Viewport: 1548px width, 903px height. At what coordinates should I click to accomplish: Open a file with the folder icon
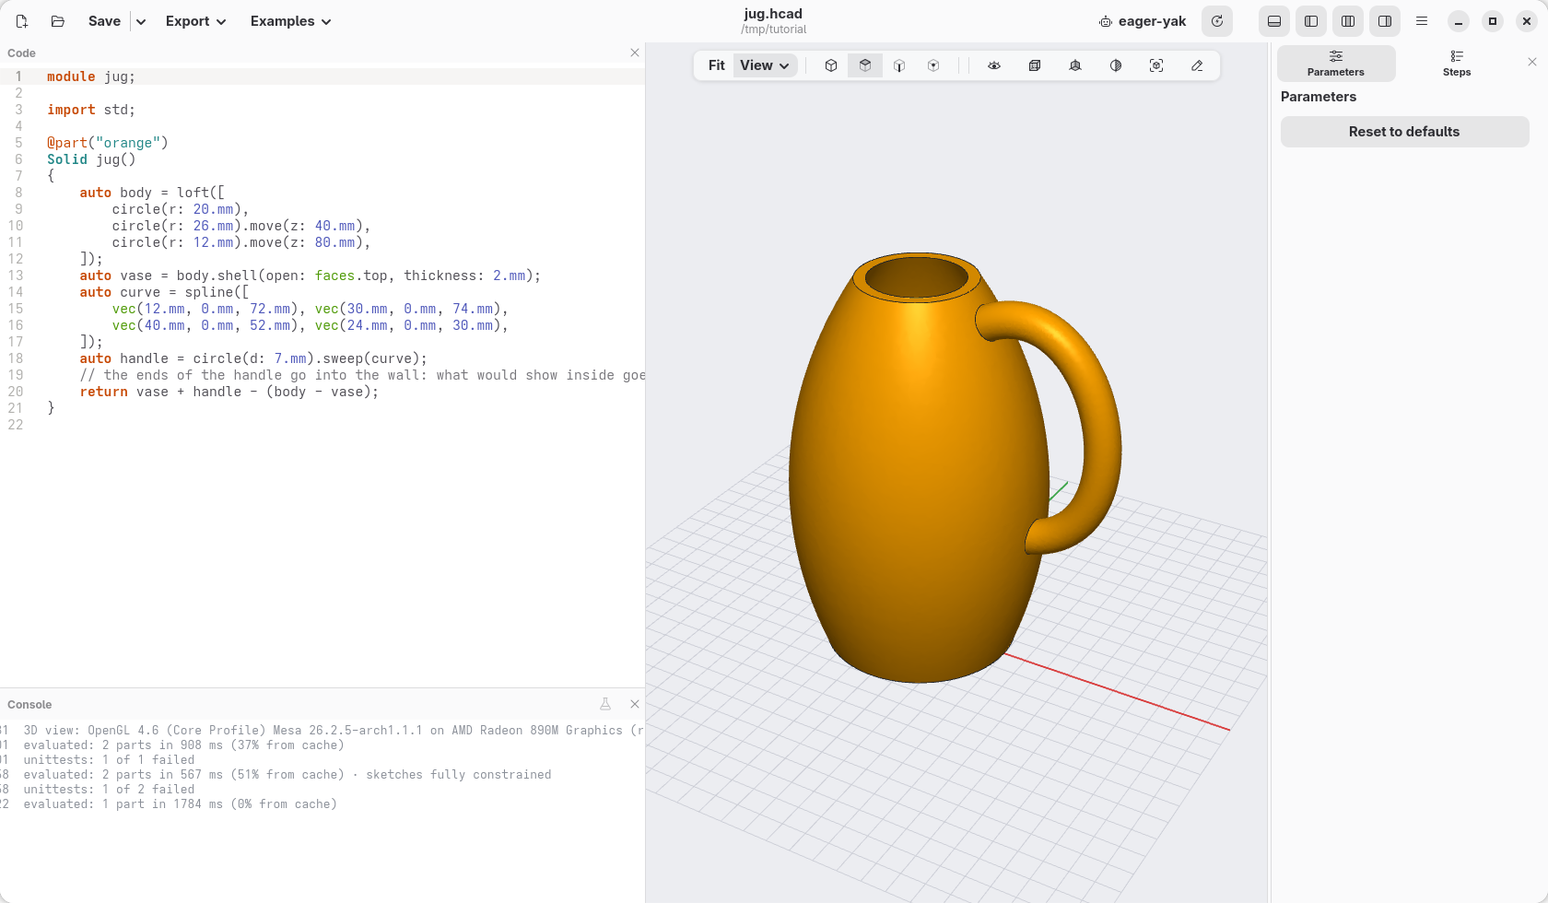pyautogui.click(x=57, y=21)
